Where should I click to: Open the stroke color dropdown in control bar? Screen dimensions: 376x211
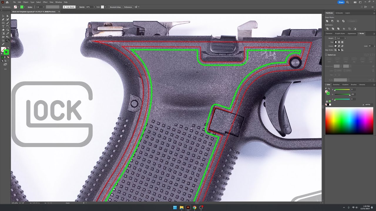click(25, 7)
